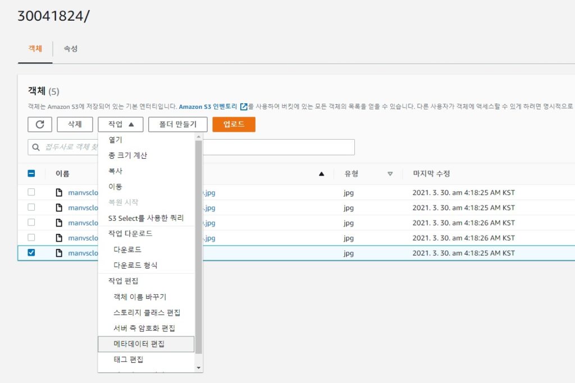Click the search magnifier icon in prefix field
The width and height of the screenshot is (575, 383).
[36, 147]
